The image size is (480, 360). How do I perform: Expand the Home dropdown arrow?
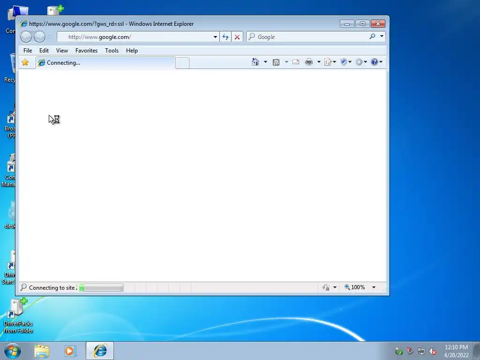click(265, 62)
